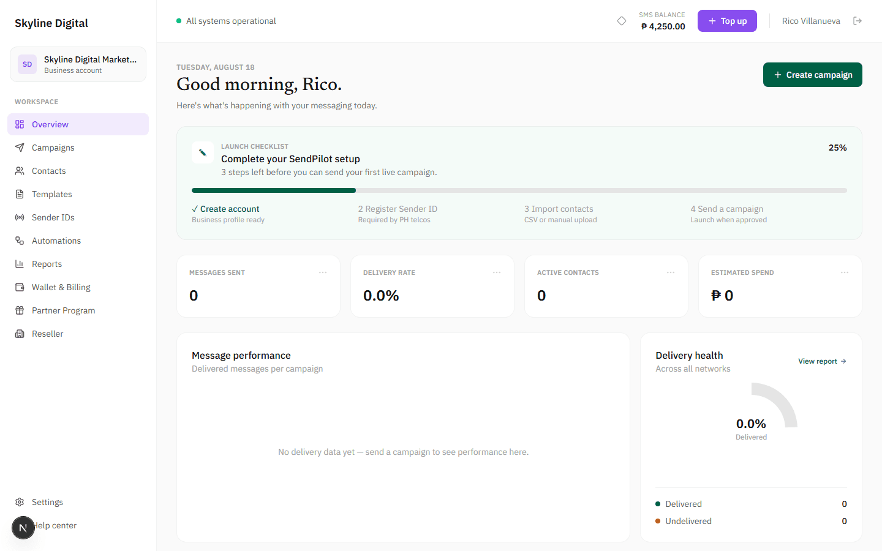
Task: Click the 25% checklist completion value
Action: (x=838, y=148)
